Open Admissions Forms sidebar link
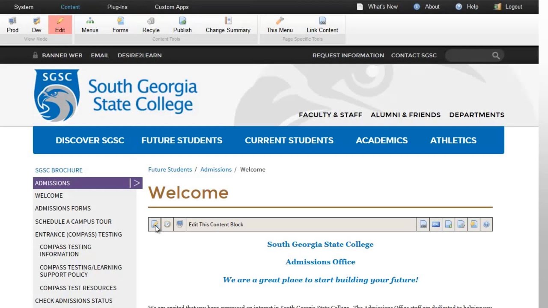The height and width of the screenshot is (308, 548). tap(63, 208)
